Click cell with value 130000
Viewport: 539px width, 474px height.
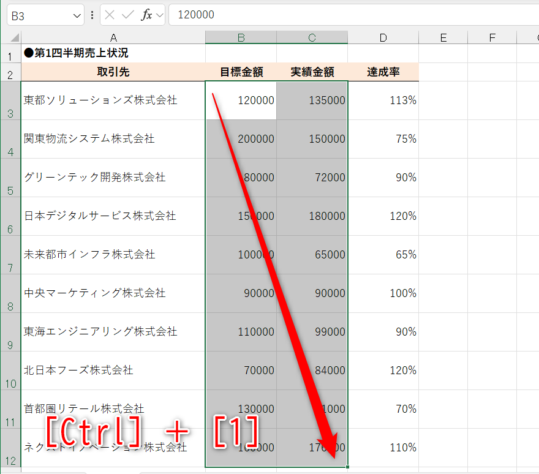[241, 409]
